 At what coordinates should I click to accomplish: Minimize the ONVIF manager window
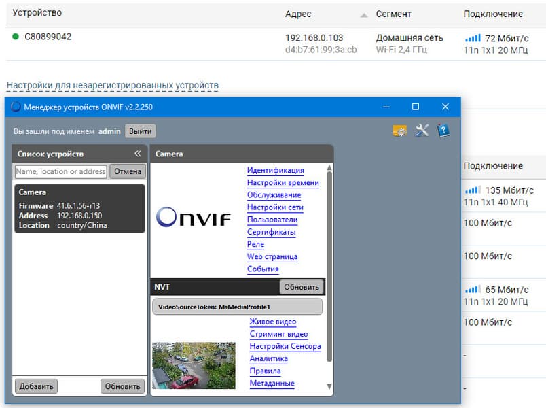(386, 107)
